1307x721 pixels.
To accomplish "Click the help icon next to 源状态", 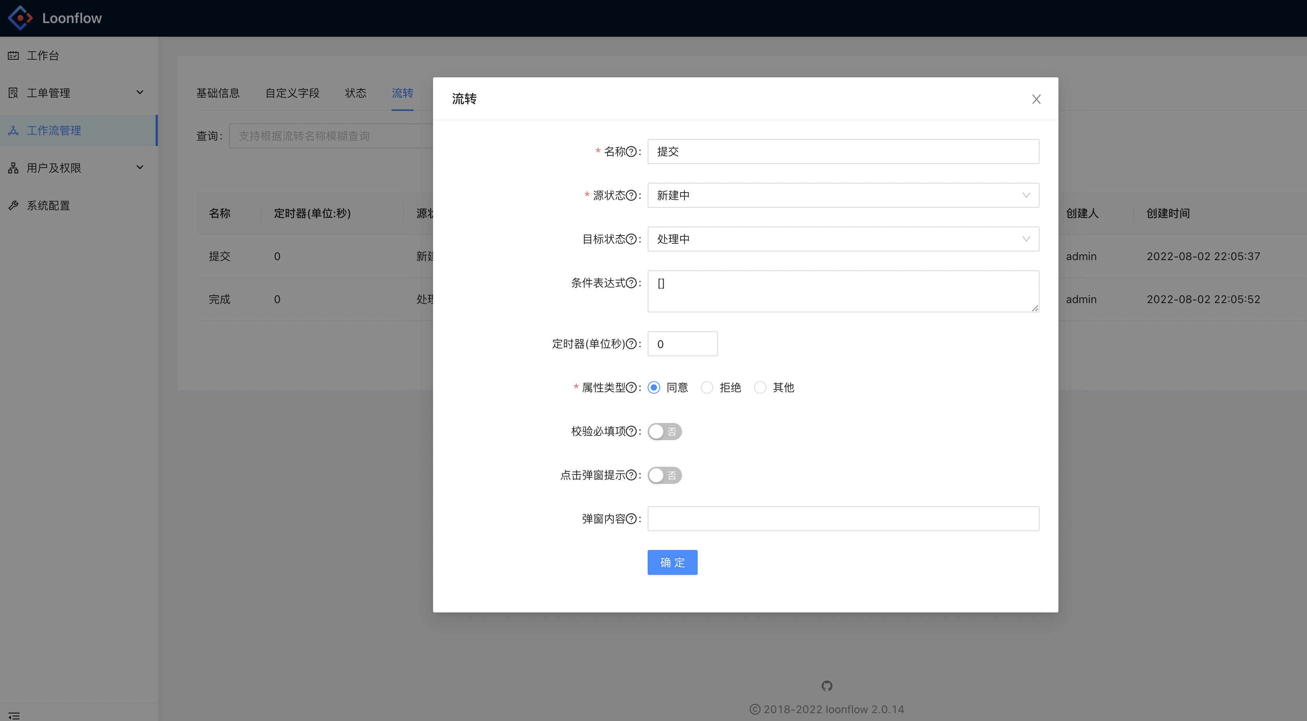I will (631, 195).
